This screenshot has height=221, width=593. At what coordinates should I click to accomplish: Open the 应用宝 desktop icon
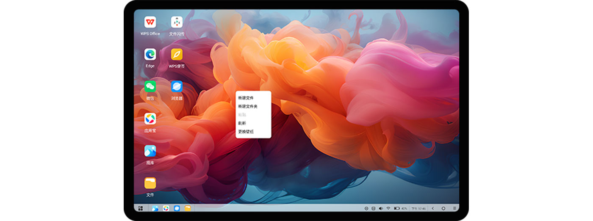[x=150, y=119]
